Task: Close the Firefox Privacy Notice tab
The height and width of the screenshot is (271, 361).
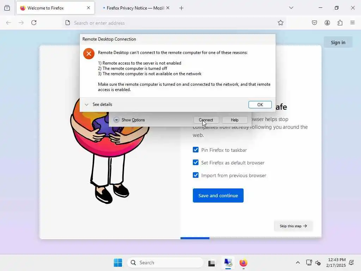Action: (168, 8)
